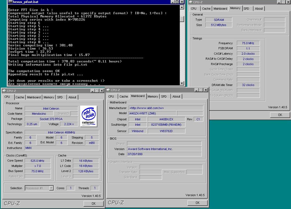Minimize the CPU-Z CPU window
The image size is (291, 209).
tap(93, 91)
